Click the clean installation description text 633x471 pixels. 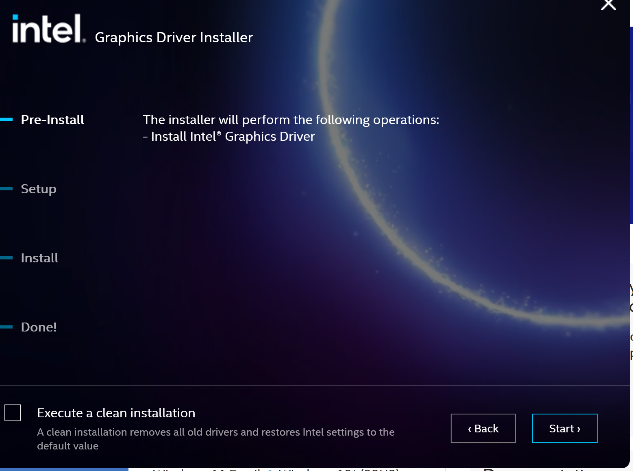pyautogui.click(x=216, y=439)
